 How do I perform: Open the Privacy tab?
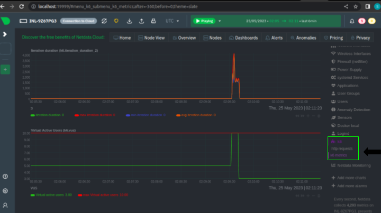(360, 38)
